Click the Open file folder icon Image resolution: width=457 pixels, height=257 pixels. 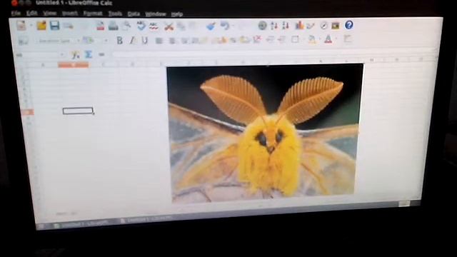pyautogui.click(x=41, y=26)
